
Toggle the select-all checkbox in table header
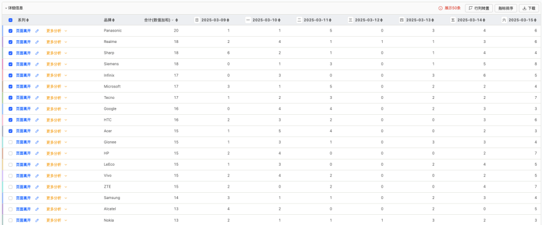(x=10, y=20)
